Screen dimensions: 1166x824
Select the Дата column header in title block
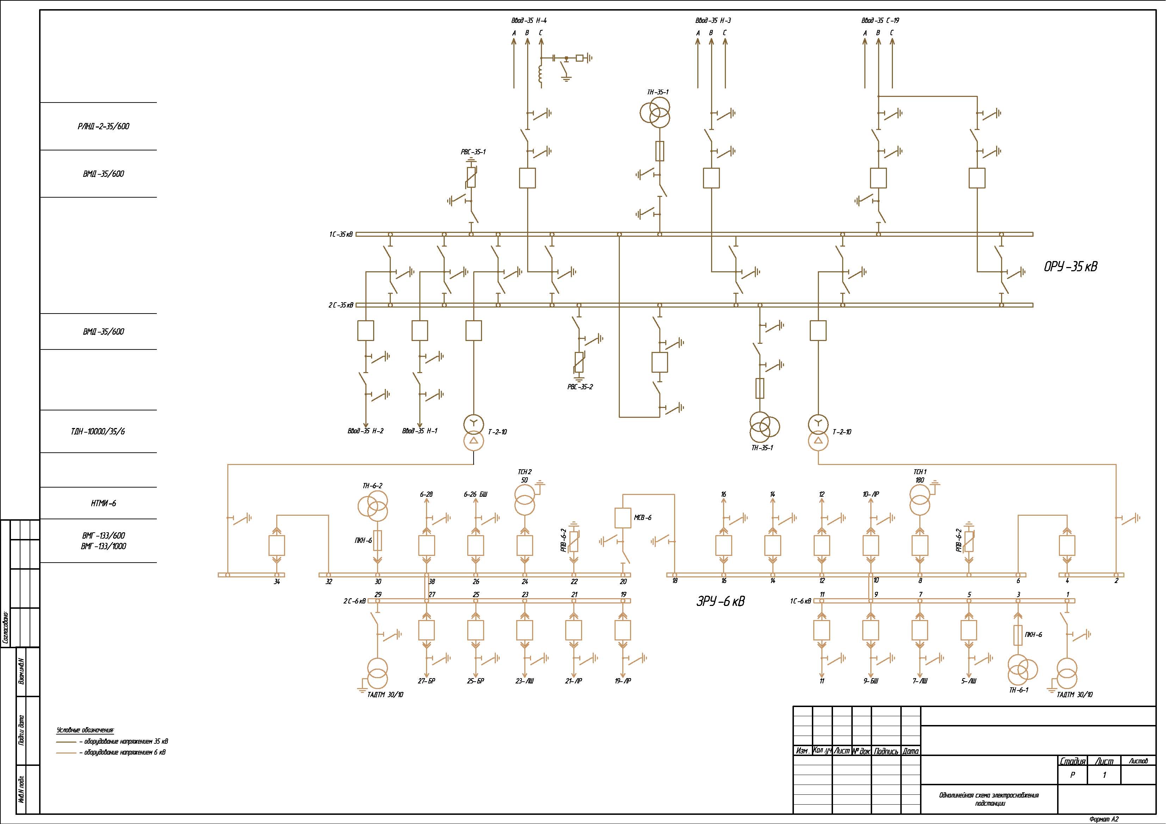(x=911, y=751)
